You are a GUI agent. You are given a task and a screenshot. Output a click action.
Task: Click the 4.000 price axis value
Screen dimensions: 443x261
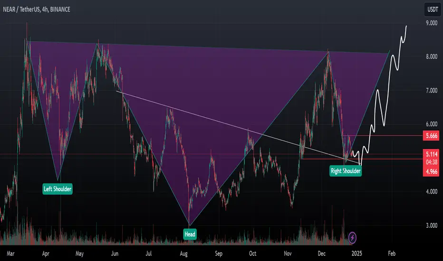pos(432,192)
